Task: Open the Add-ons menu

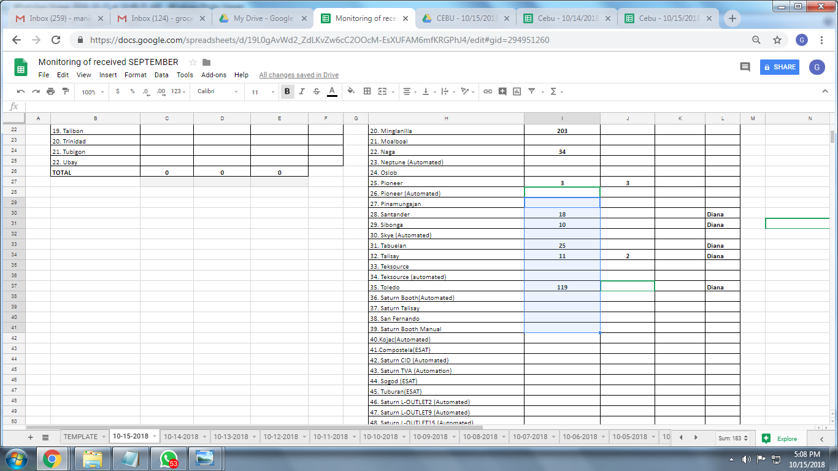Action: 213,75
